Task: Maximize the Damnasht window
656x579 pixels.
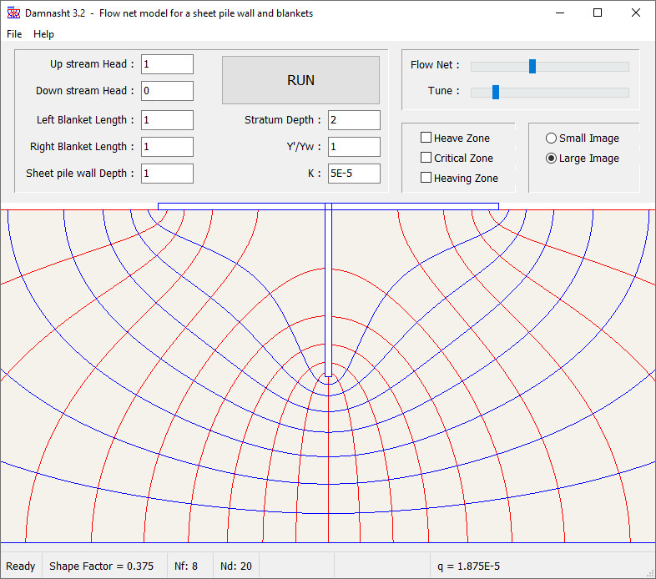Action: tap(598, 13)
